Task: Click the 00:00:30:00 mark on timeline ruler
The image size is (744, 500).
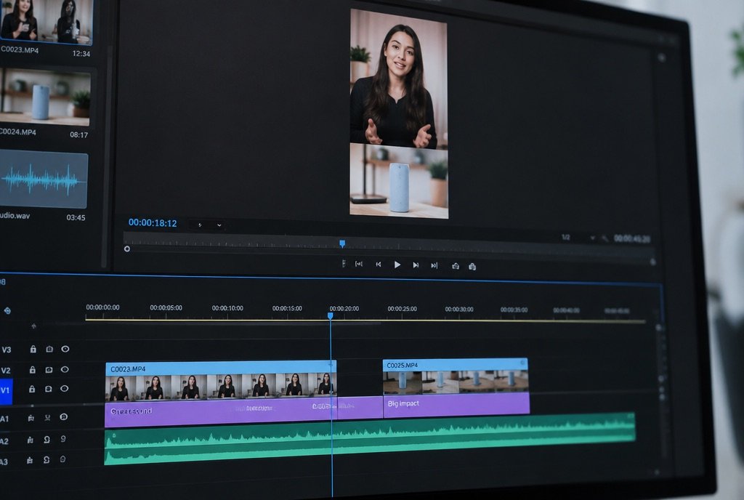Action: (459, 310)
